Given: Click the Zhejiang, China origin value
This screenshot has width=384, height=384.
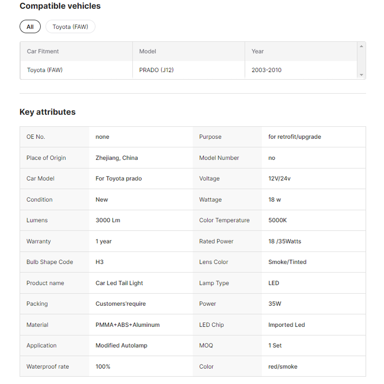Looking at the screenshot, I should point(117,158).
